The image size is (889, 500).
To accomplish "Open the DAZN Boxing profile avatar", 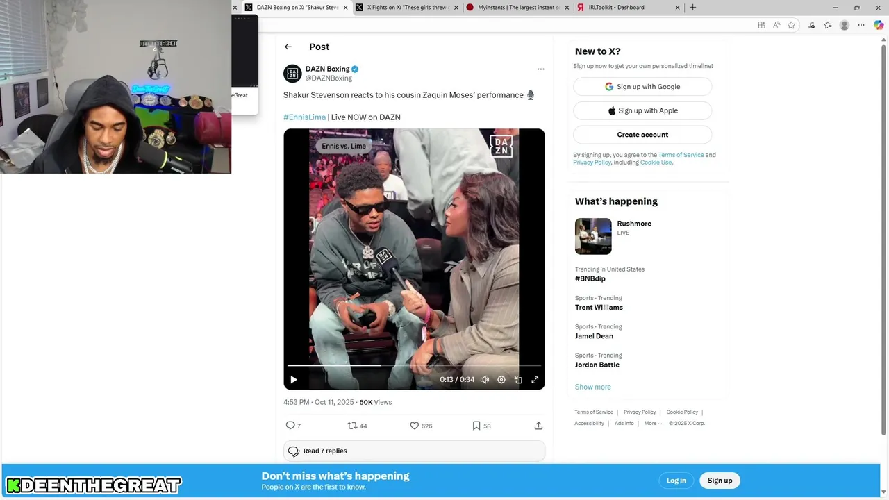I will tap(292, 73).
